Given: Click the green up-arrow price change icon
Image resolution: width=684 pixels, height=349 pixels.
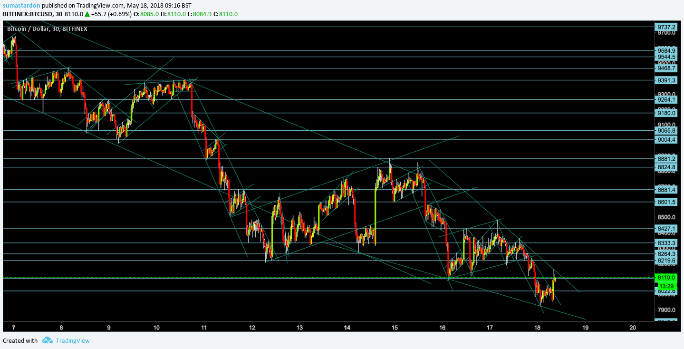Looking at the screenshot, I should pyautogui.click(x=87, y=14).
